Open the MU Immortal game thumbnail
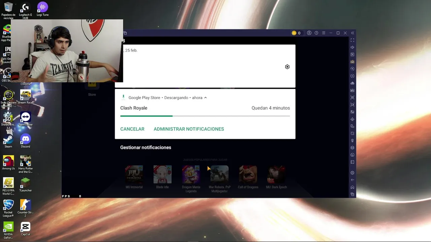Image resolution: width=431 pixels, height=242 pixels. click(134, 174)
